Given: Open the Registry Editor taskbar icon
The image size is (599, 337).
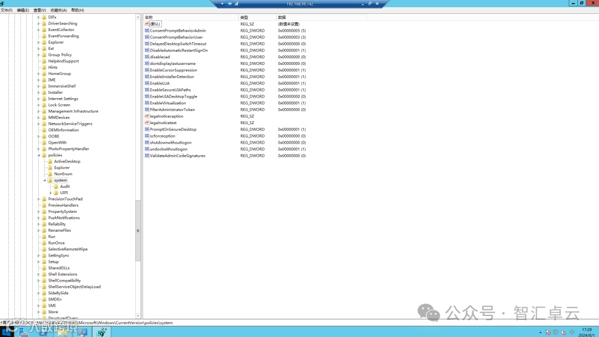Looking at the screenshot, I should (x=101, y=332).
